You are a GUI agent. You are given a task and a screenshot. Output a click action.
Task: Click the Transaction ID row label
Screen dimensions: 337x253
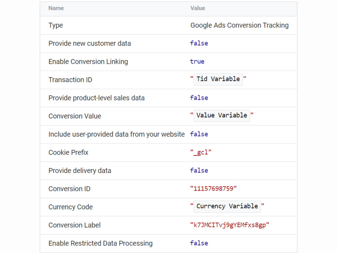pyautogui.click(x=70, y=80)
